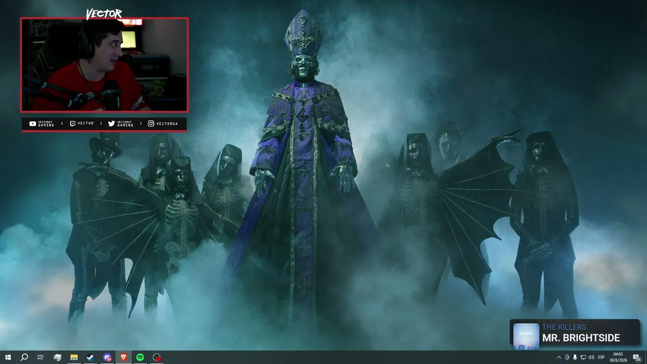This screenshot has height=364, width=647.
Task: Open the system monitor app next to Task View
Action: point(58,357)
